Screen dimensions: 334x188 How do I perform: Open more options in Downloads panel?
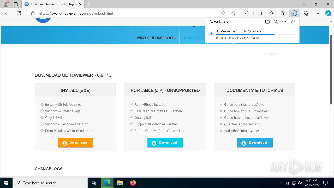pos(284,22)
